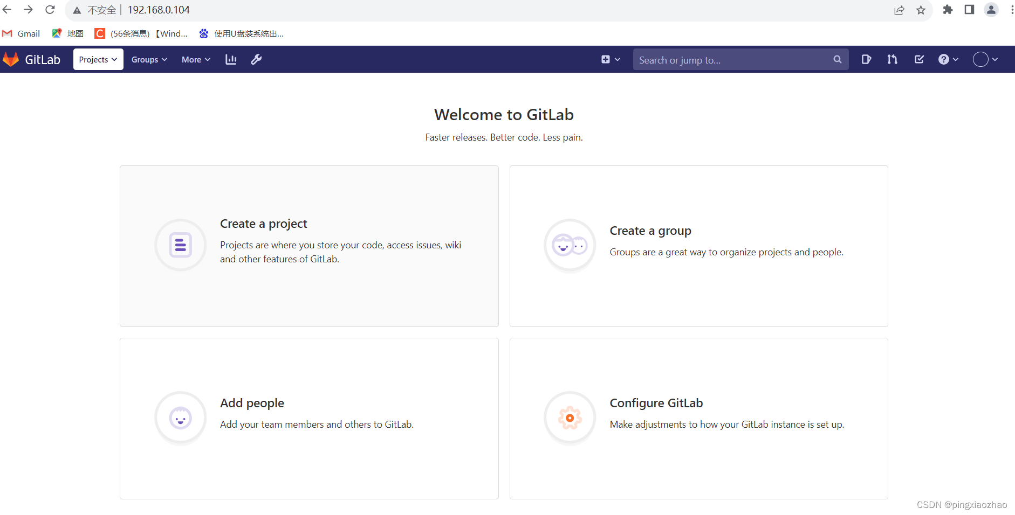The width and height of the screenshot is (1015, 515).
Task: Click the browser share page icon
Action: (899, 10)
